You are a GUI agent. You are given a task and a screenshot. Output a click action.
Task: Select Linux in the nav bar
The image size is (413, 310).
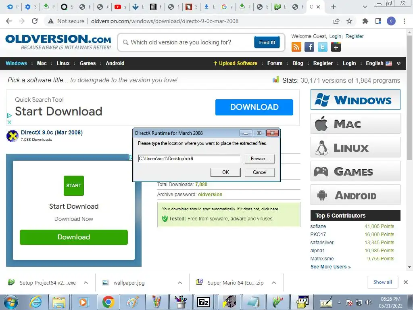coord(63,63)
